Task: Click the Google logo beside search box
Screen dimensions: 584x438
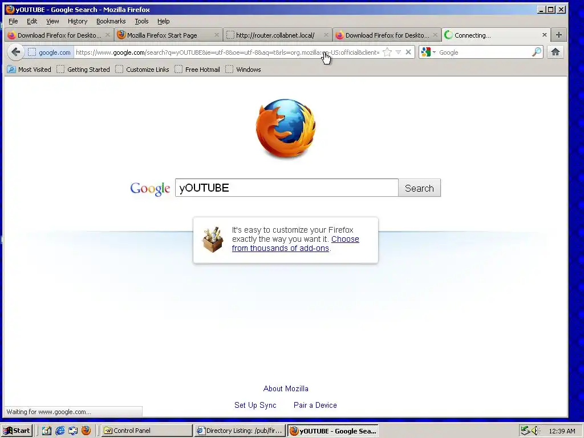Action: click(150, 189)
